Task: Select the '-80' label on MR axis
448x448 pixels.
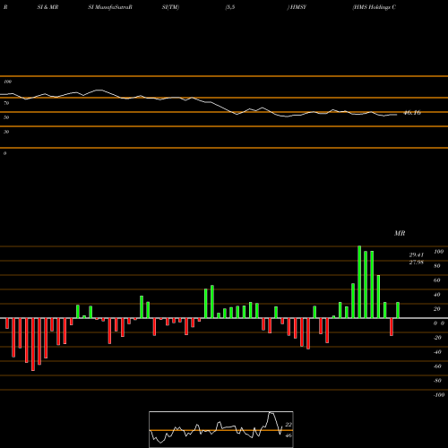Action: [437, 381]
